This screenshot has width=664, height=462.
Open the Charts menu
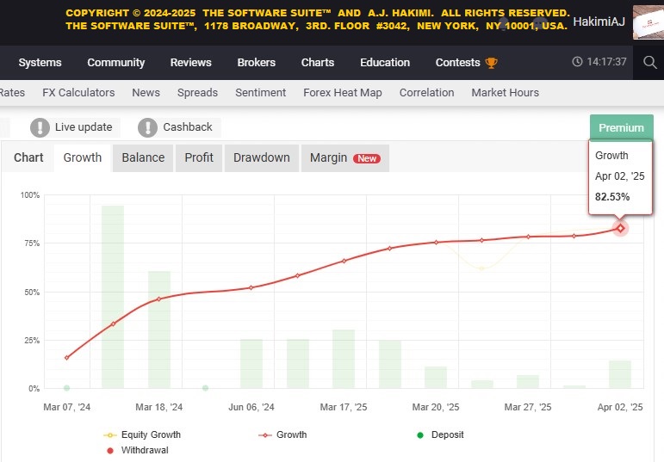[x=318, y=63]
